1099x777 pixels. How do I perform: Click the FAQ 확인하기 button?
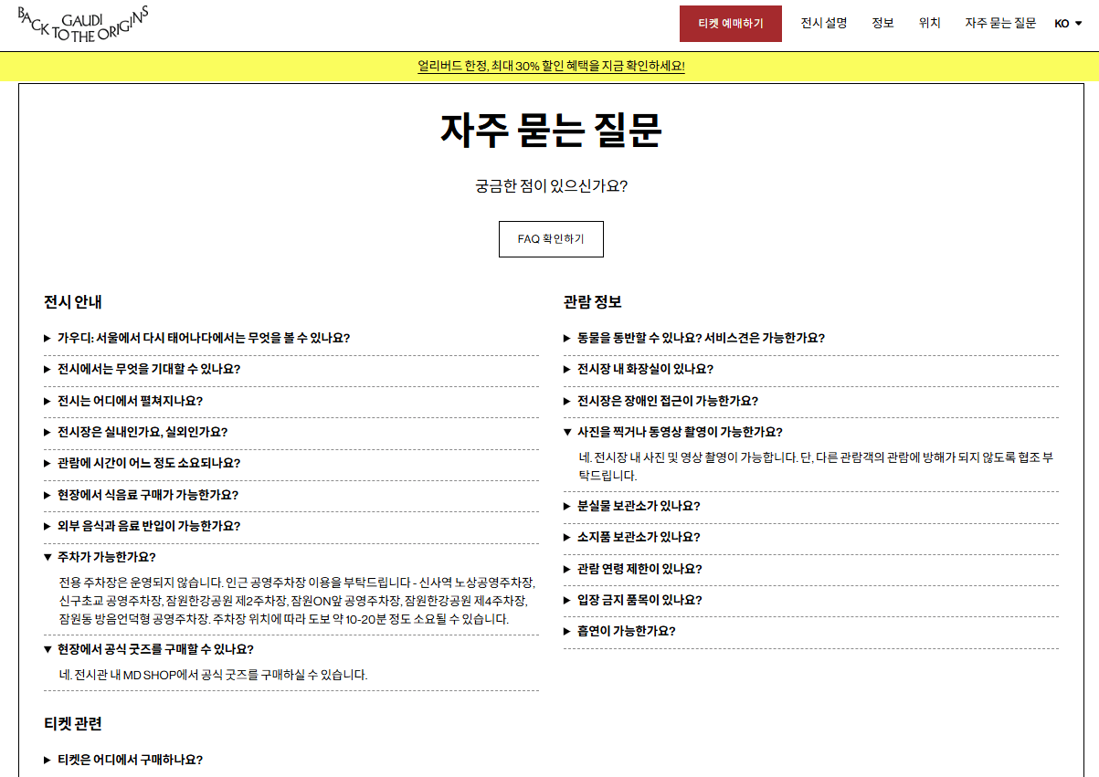pyautogui.click(x=551, y=238)
